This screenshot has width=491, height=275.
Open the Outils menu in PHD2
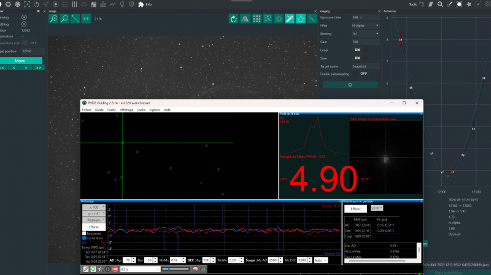click(x=112, y=110)
